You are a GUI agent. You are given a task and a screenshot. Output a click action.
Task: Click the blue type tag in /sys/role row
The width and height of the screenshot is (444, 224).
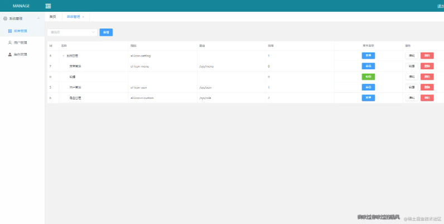click(368, 98)
